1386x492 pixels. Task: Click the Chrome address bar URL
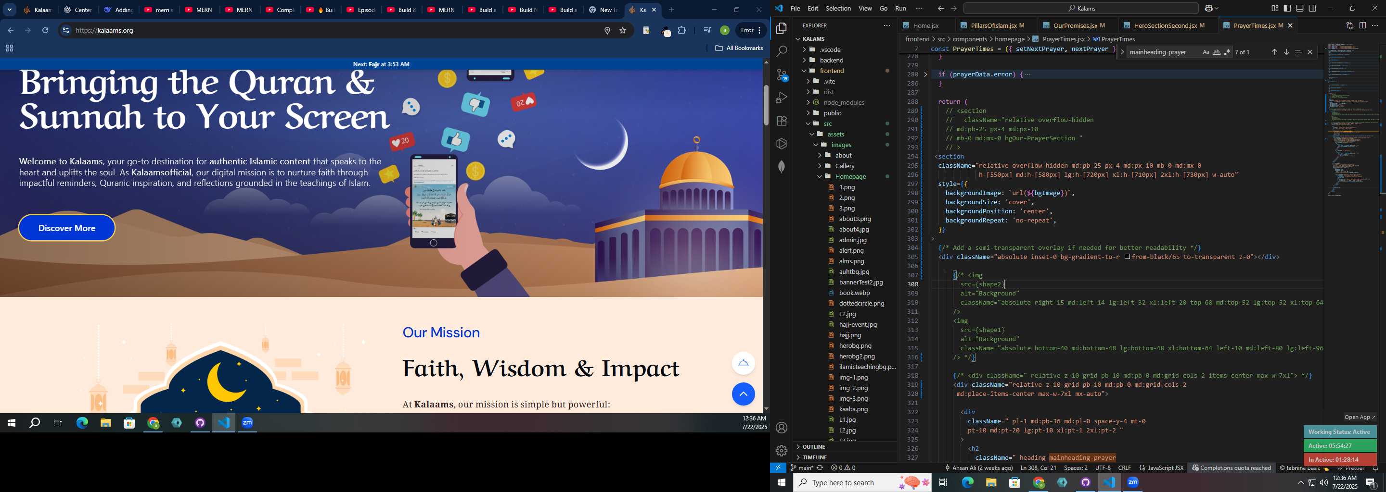tap(105, 31)
